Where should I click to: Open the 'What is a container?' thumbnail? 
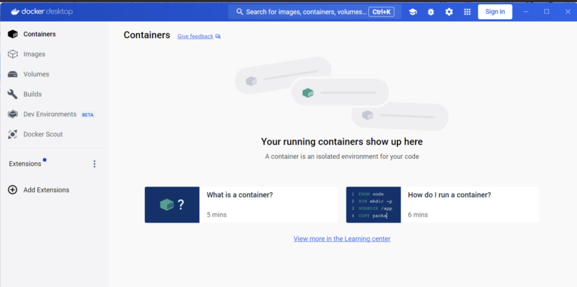(x=172, y=205)
